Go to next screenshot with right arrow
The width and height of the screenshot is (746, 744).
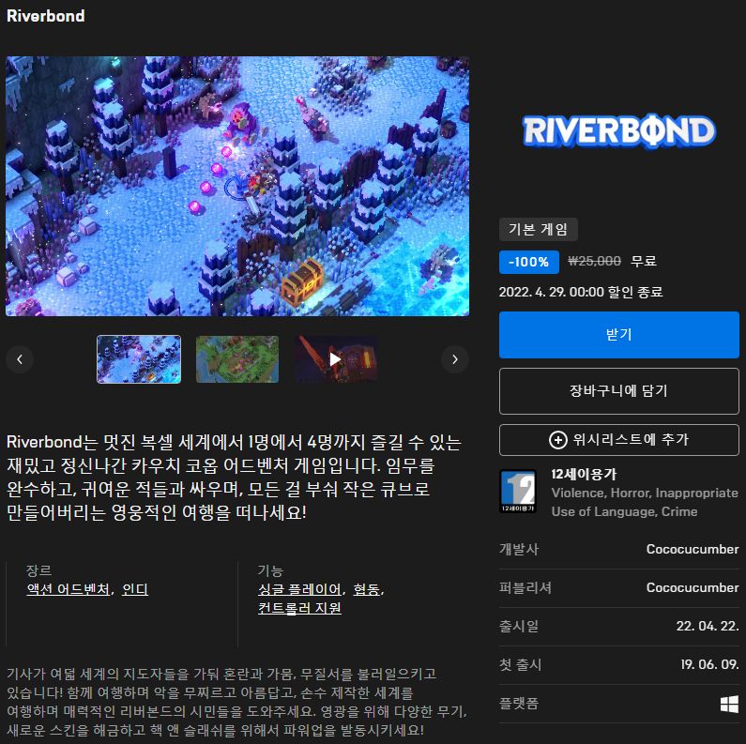click(455, 359)
